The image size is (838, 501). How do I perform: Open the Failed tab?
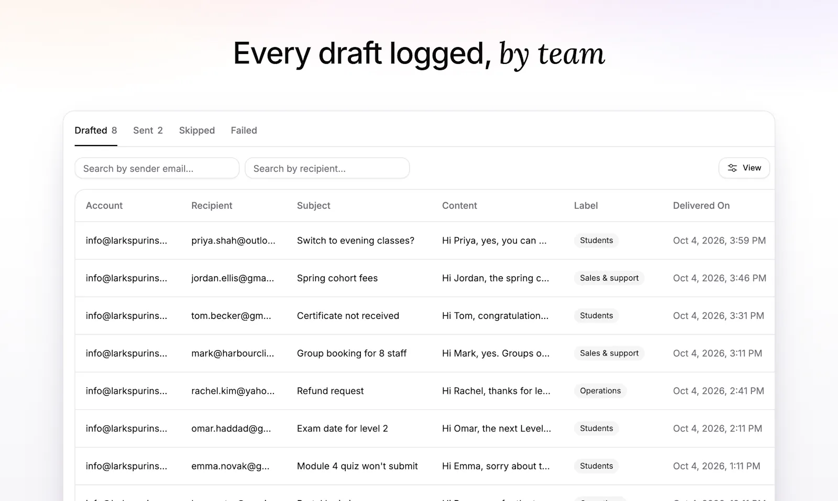pos(244,130)
